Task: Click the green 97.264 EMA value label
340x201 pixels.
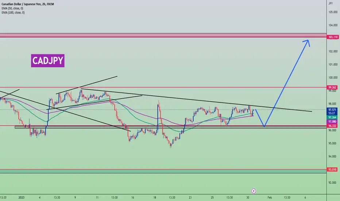Action: pos(332,117)
